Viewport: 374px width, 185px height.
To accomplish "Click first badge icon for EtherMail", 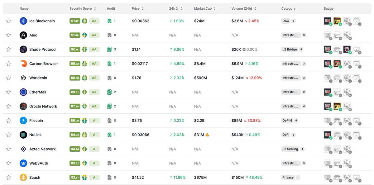I will [328, 92].
